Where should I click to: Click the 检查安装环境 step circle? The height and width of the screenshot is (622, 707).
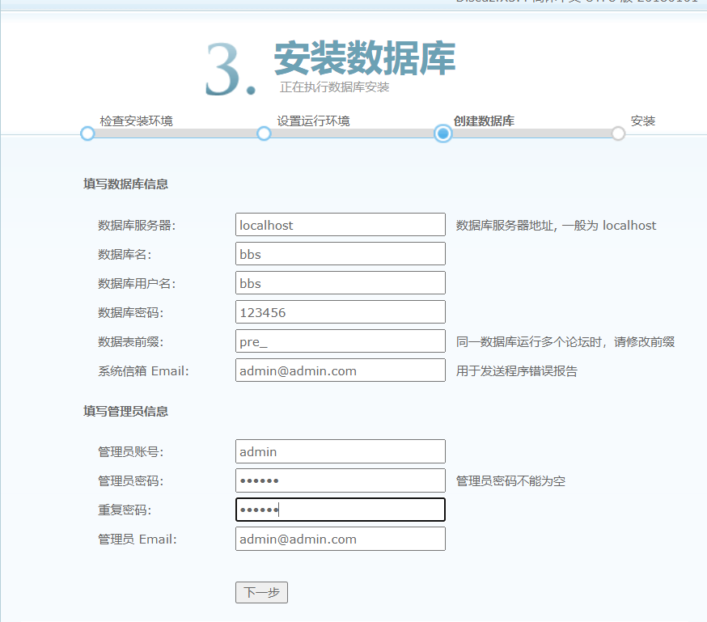(x=87, y=133)
